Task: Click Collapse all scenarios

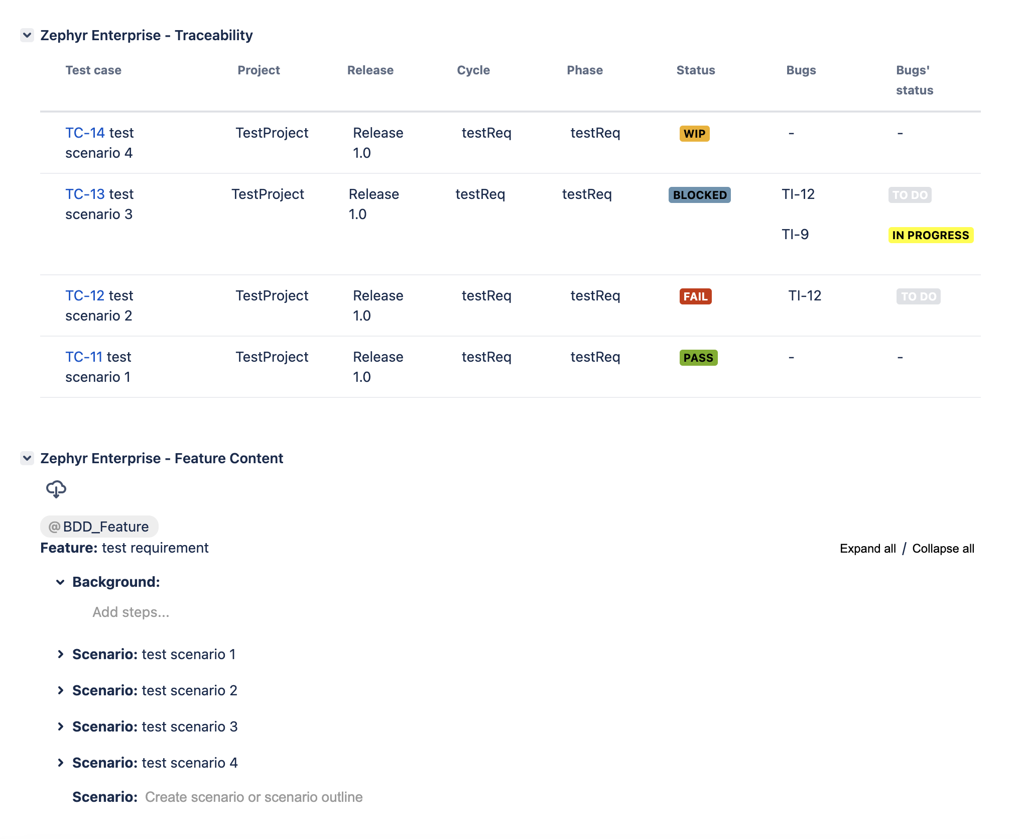Action: 943,549
